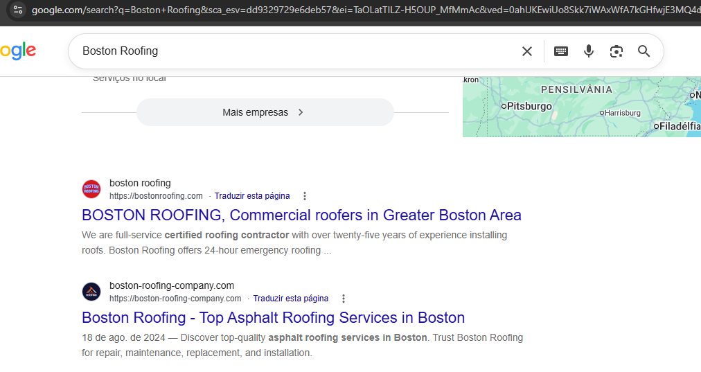Translate the boston-roofing-company.com result page

(x=291, y=299)
